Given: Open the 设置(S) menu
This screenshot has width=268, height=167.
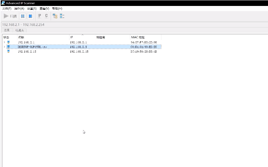Looking at the screenshot, I should (32, 8).
